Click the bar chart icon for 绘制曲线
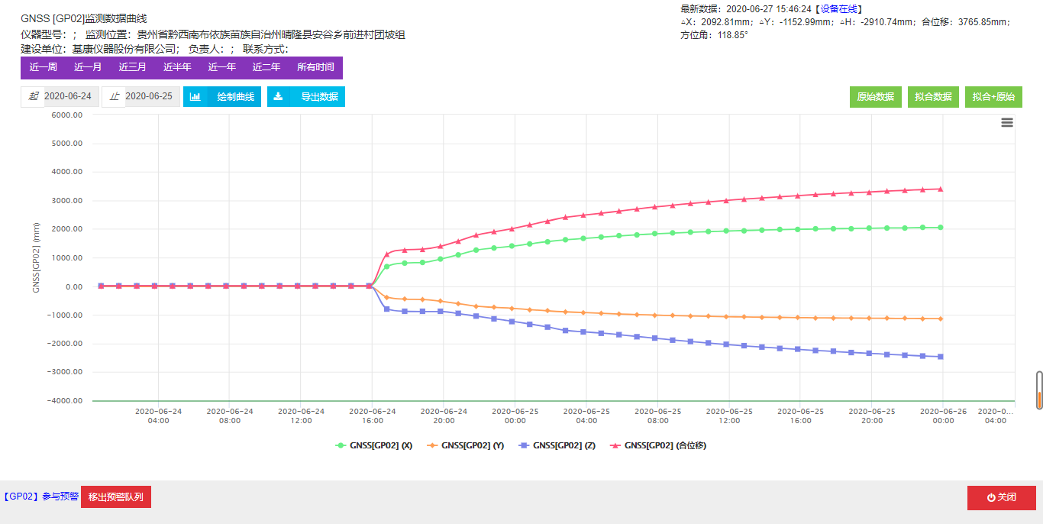 195,97
